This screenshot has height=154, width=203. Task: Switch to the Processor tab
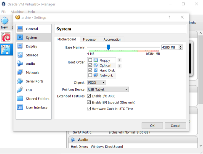click(x=90, y=39)
